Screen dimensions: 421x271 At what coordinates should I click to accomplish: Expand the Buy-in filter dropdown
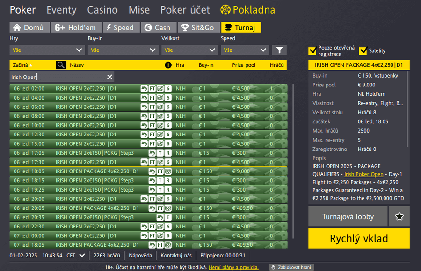123,50
